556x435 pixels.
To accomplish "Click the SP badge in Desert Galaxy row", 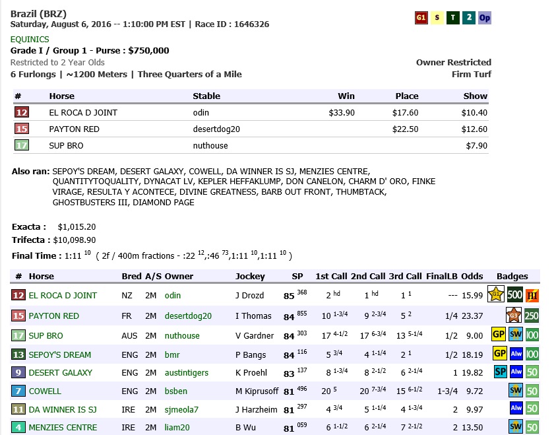I will 501,372.
